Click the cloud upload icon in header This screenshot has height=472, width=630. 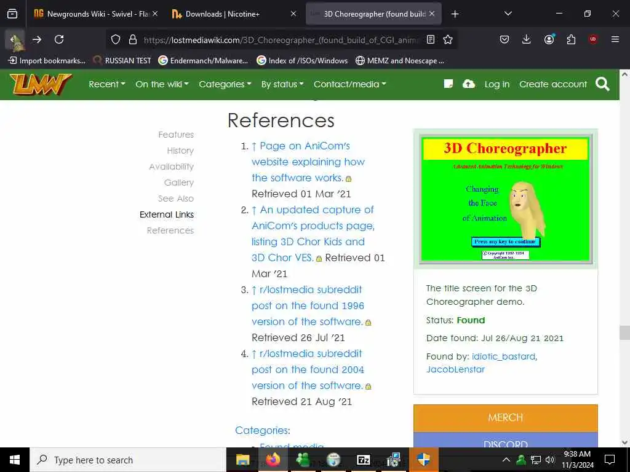pos(468,84)
